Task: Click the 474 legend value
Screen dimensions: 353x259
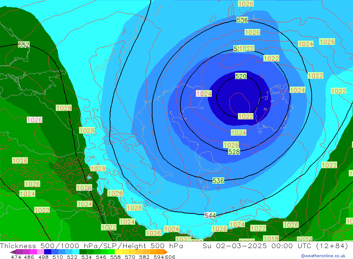Action: (16, 257)
